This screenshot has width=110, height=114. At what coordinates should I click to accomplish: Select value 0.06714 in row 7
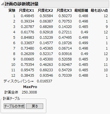pyautogui.click(x=65, y=48)
